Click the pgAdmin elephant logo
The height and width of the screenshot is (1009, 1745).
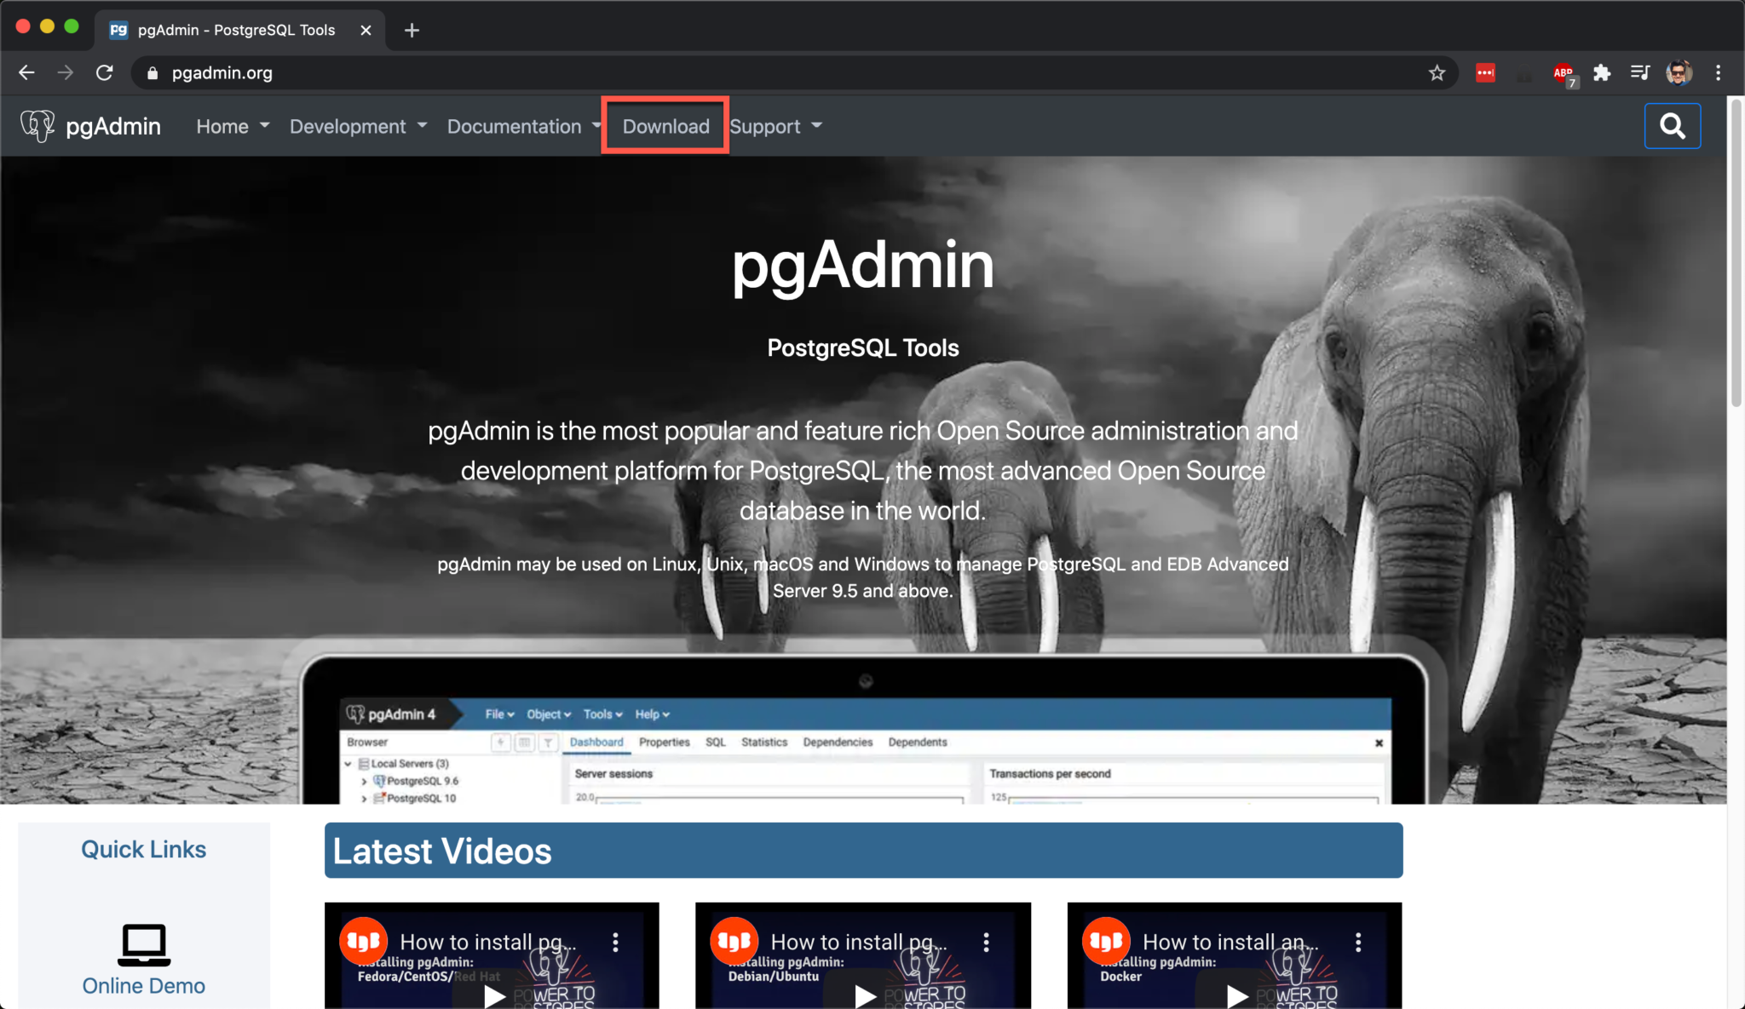pos(37,125)
